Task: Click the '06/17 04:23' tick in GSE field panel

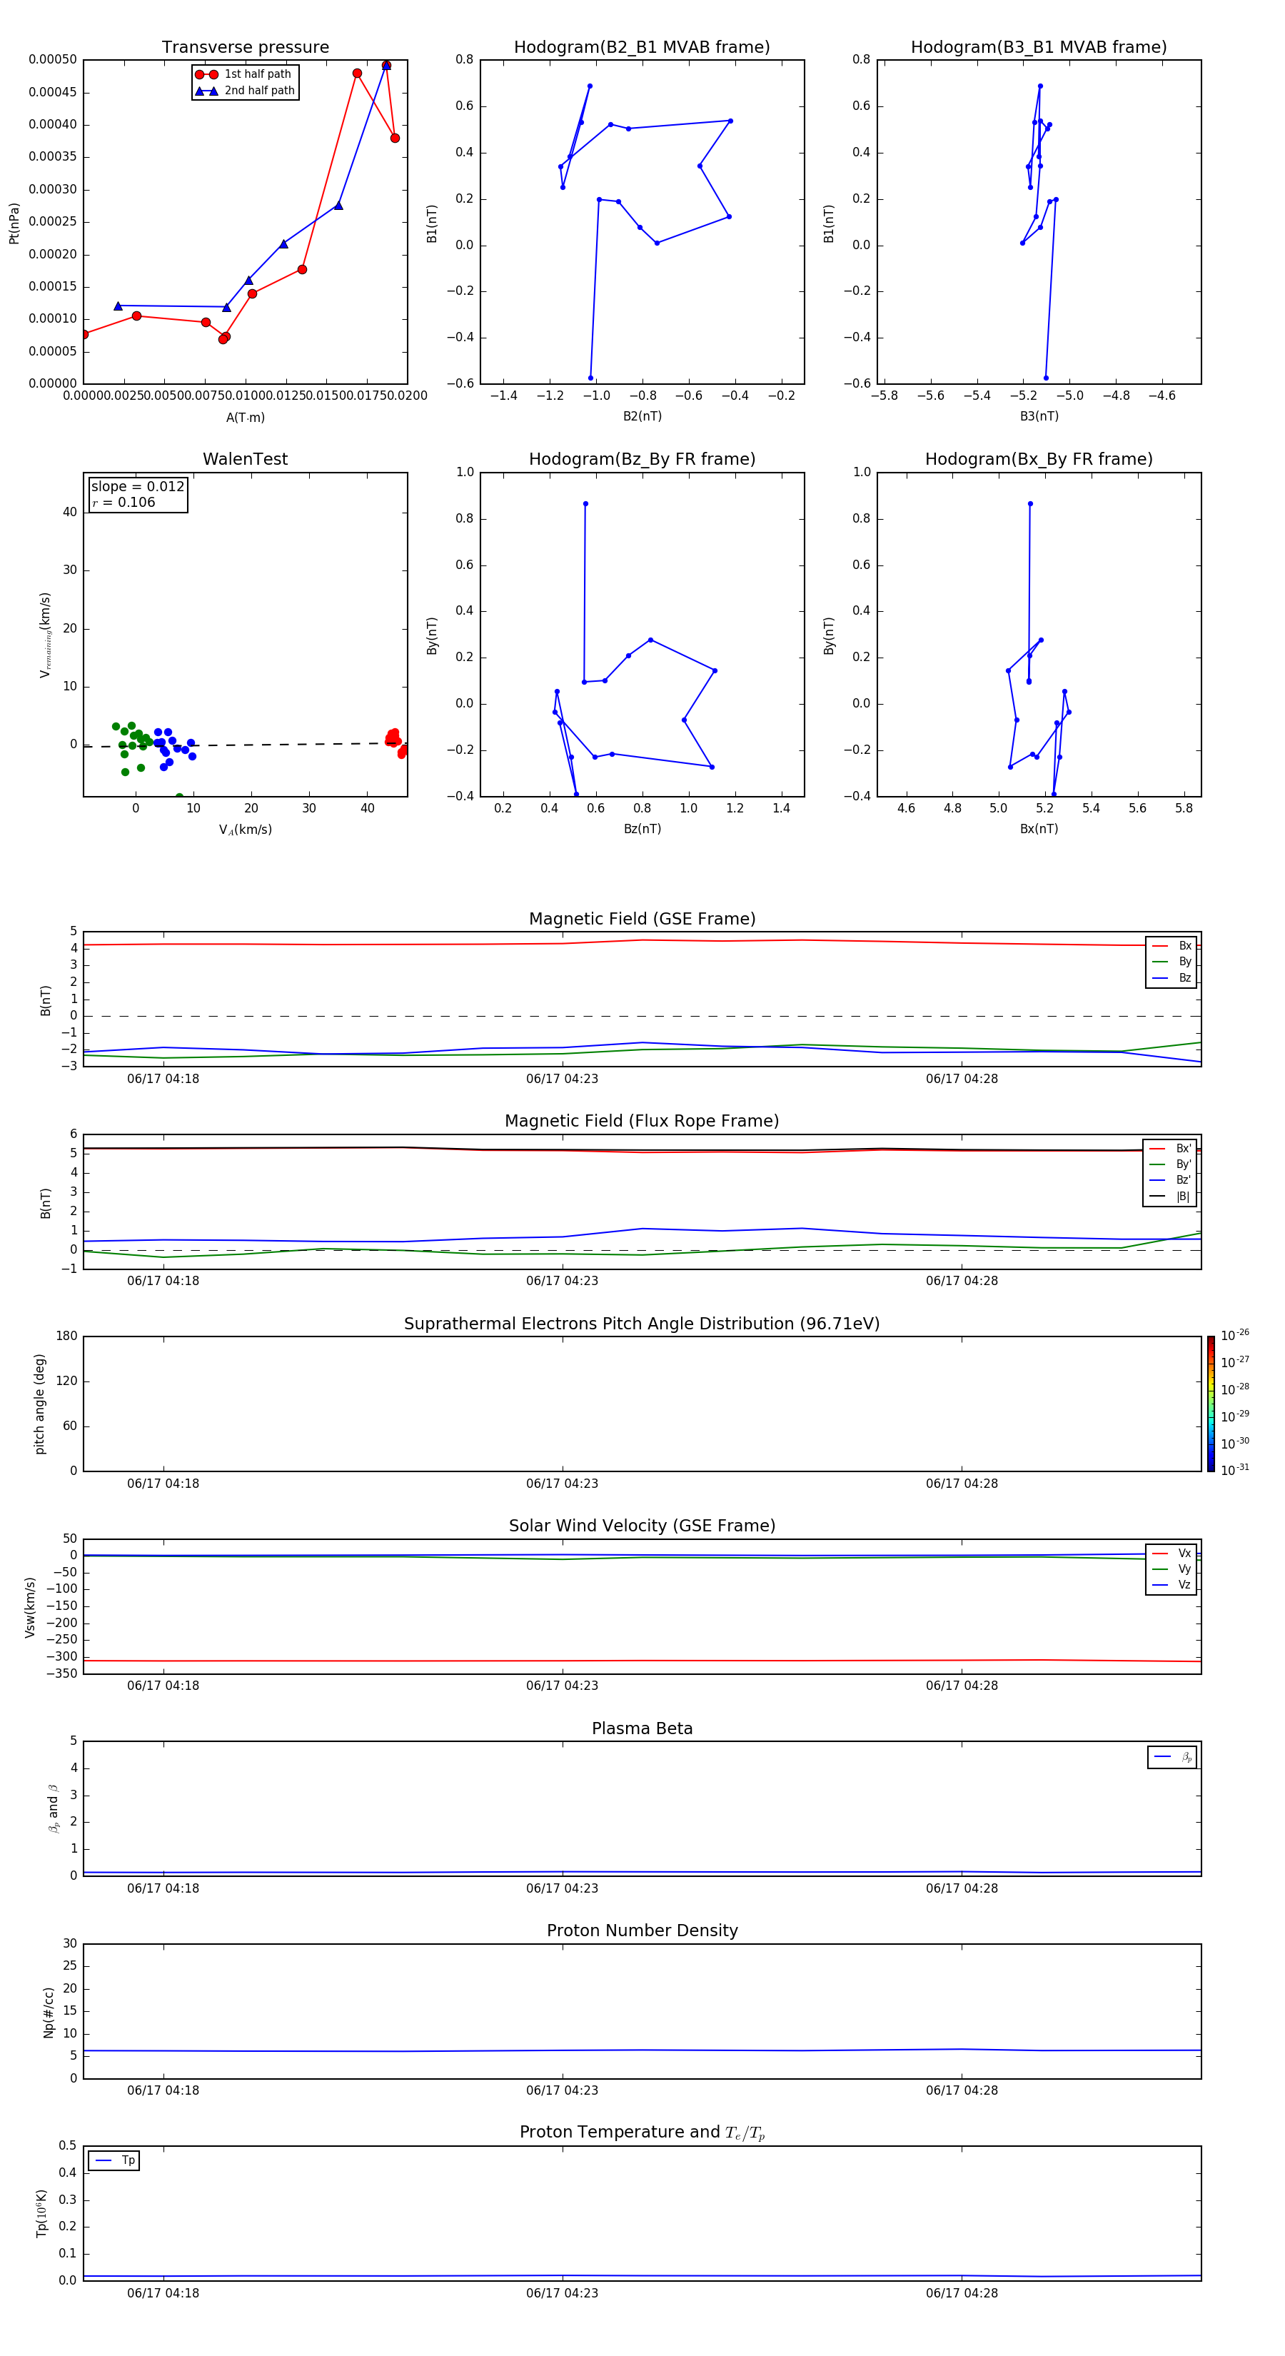Action: [562, 1079]
